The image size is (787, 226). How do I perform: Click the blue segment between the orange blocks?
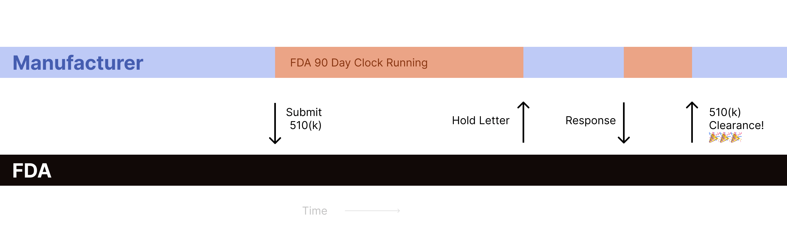573,63
